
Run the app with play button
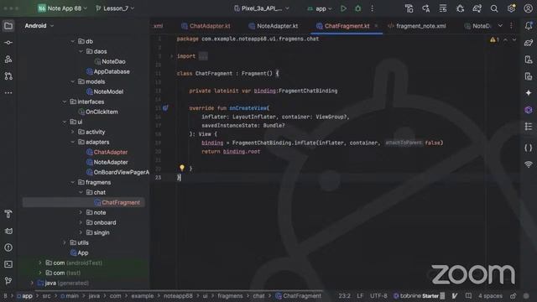point(343,8)
